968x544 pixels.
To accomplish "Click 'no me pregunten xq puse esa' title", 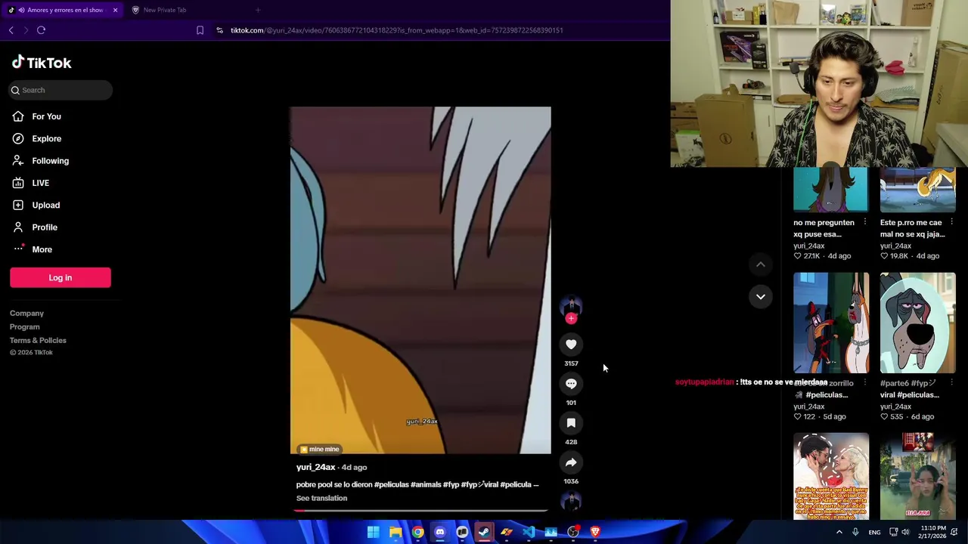I will [x=824, y=228].
